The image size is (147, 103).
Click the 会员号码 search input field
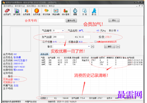[x=52, y=21]
